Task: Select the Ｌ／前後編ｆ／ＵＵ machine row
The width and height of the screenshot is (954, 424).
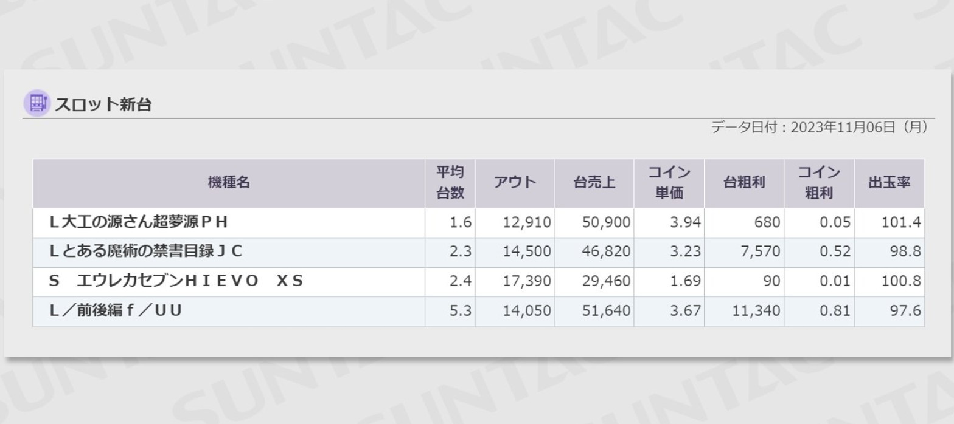Action: (x=479, y=312)
